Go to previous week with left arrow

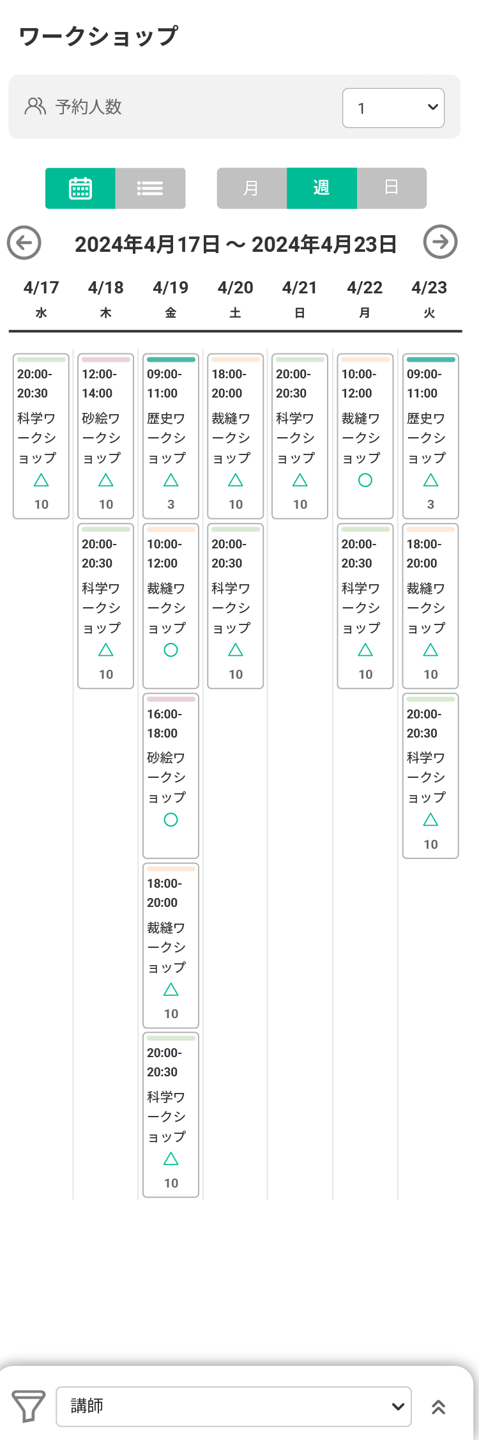point(24,243)
